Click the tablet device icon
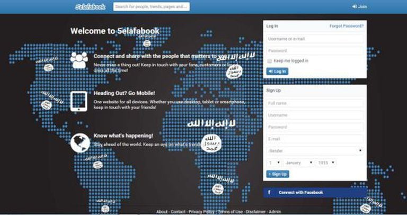The image size is (407, 215). pos(78,101)
